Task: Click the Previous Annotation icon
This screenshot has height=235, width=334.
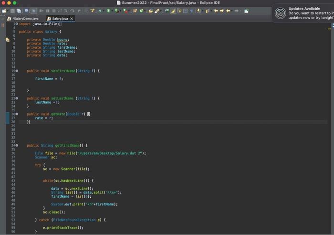Action: [x=207, y=11]
